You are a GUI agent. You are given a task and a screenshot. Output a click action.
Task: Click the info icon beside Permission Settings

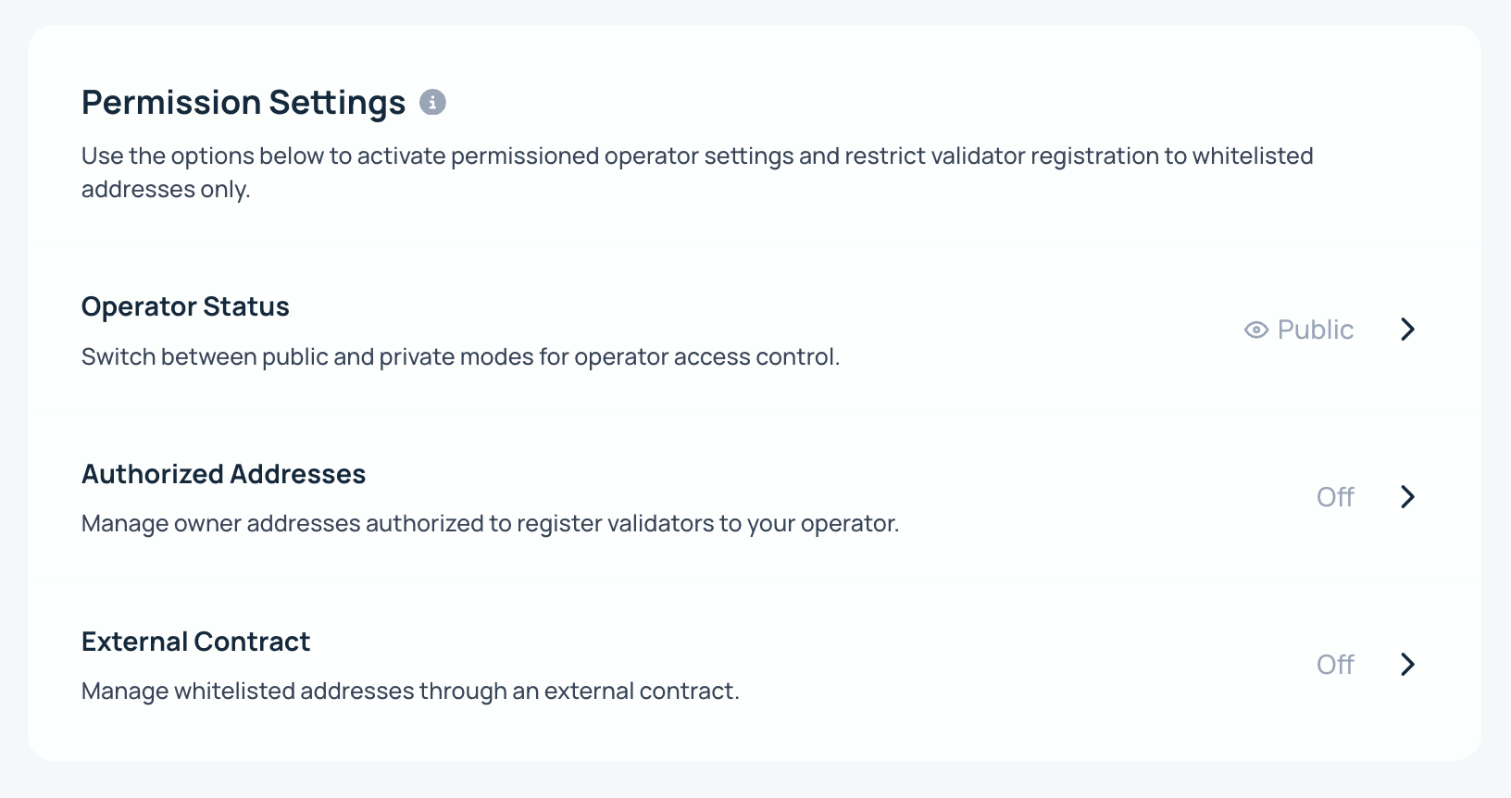point(432,102)
